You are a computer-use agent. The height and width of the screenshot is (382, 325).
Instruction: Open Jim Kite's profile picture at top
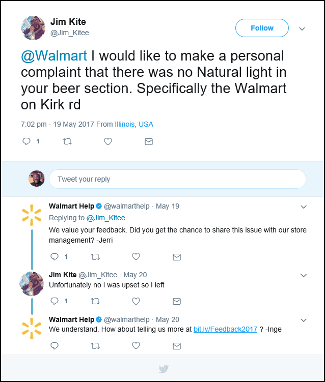point(33,27)
